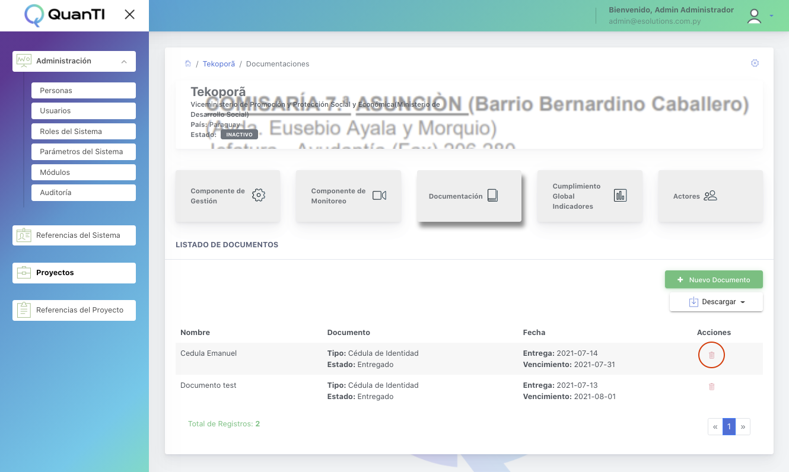The image size is (789, 472).
Task: Go to the previous page with «
Action: click(x=715, y=426)
